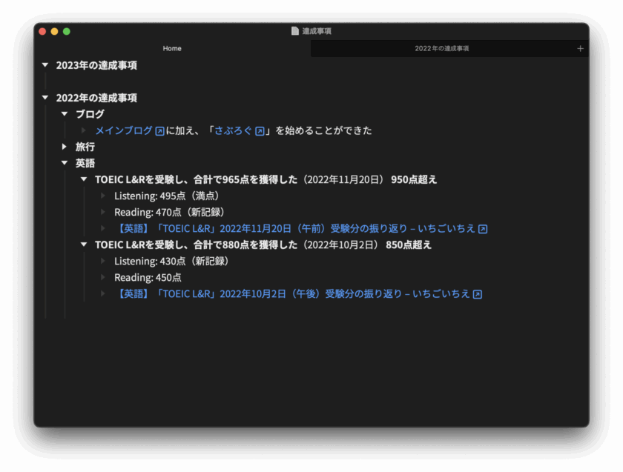Click the 950点超え label
Viewport: 623px width, 472px height.
[x=414, y=180]
